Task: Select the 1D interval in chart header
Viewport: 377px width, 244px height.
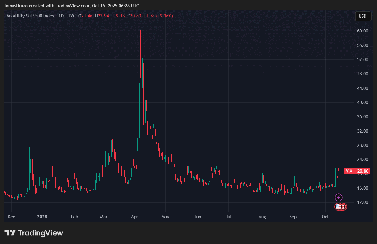Action: pyautogui.click(x=61, y=16)
